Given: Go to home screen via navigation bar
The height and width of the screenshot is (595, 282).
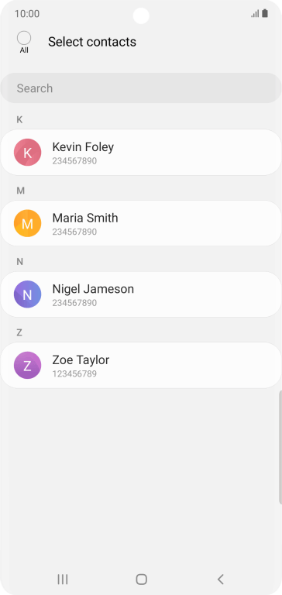Looking at the screenshot, I should pyautogui.click(x=141, y=579).
